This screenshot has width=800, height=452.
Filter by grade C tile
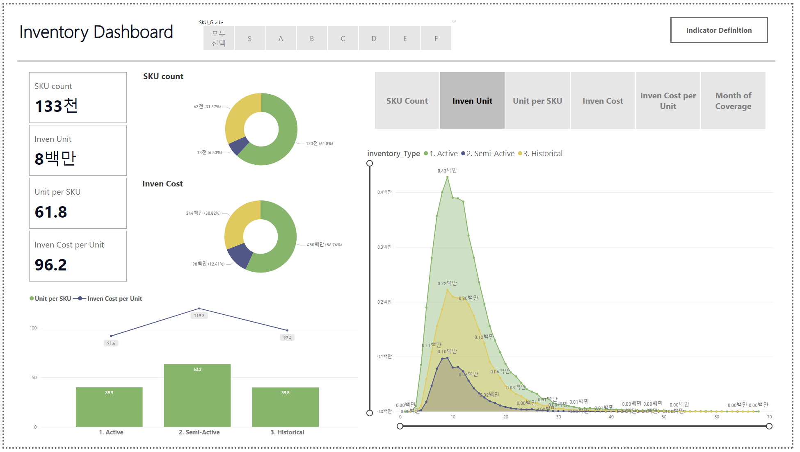pyautogui.click(x=343, y=39)
